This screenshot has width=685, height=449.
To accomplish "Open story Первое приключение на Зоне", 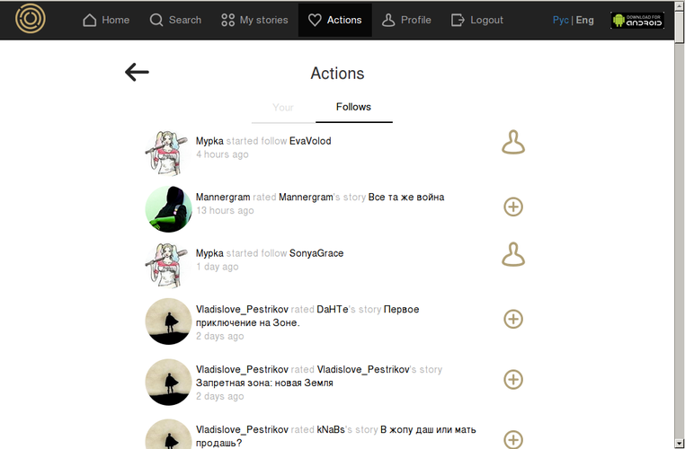I will [307, 316].
